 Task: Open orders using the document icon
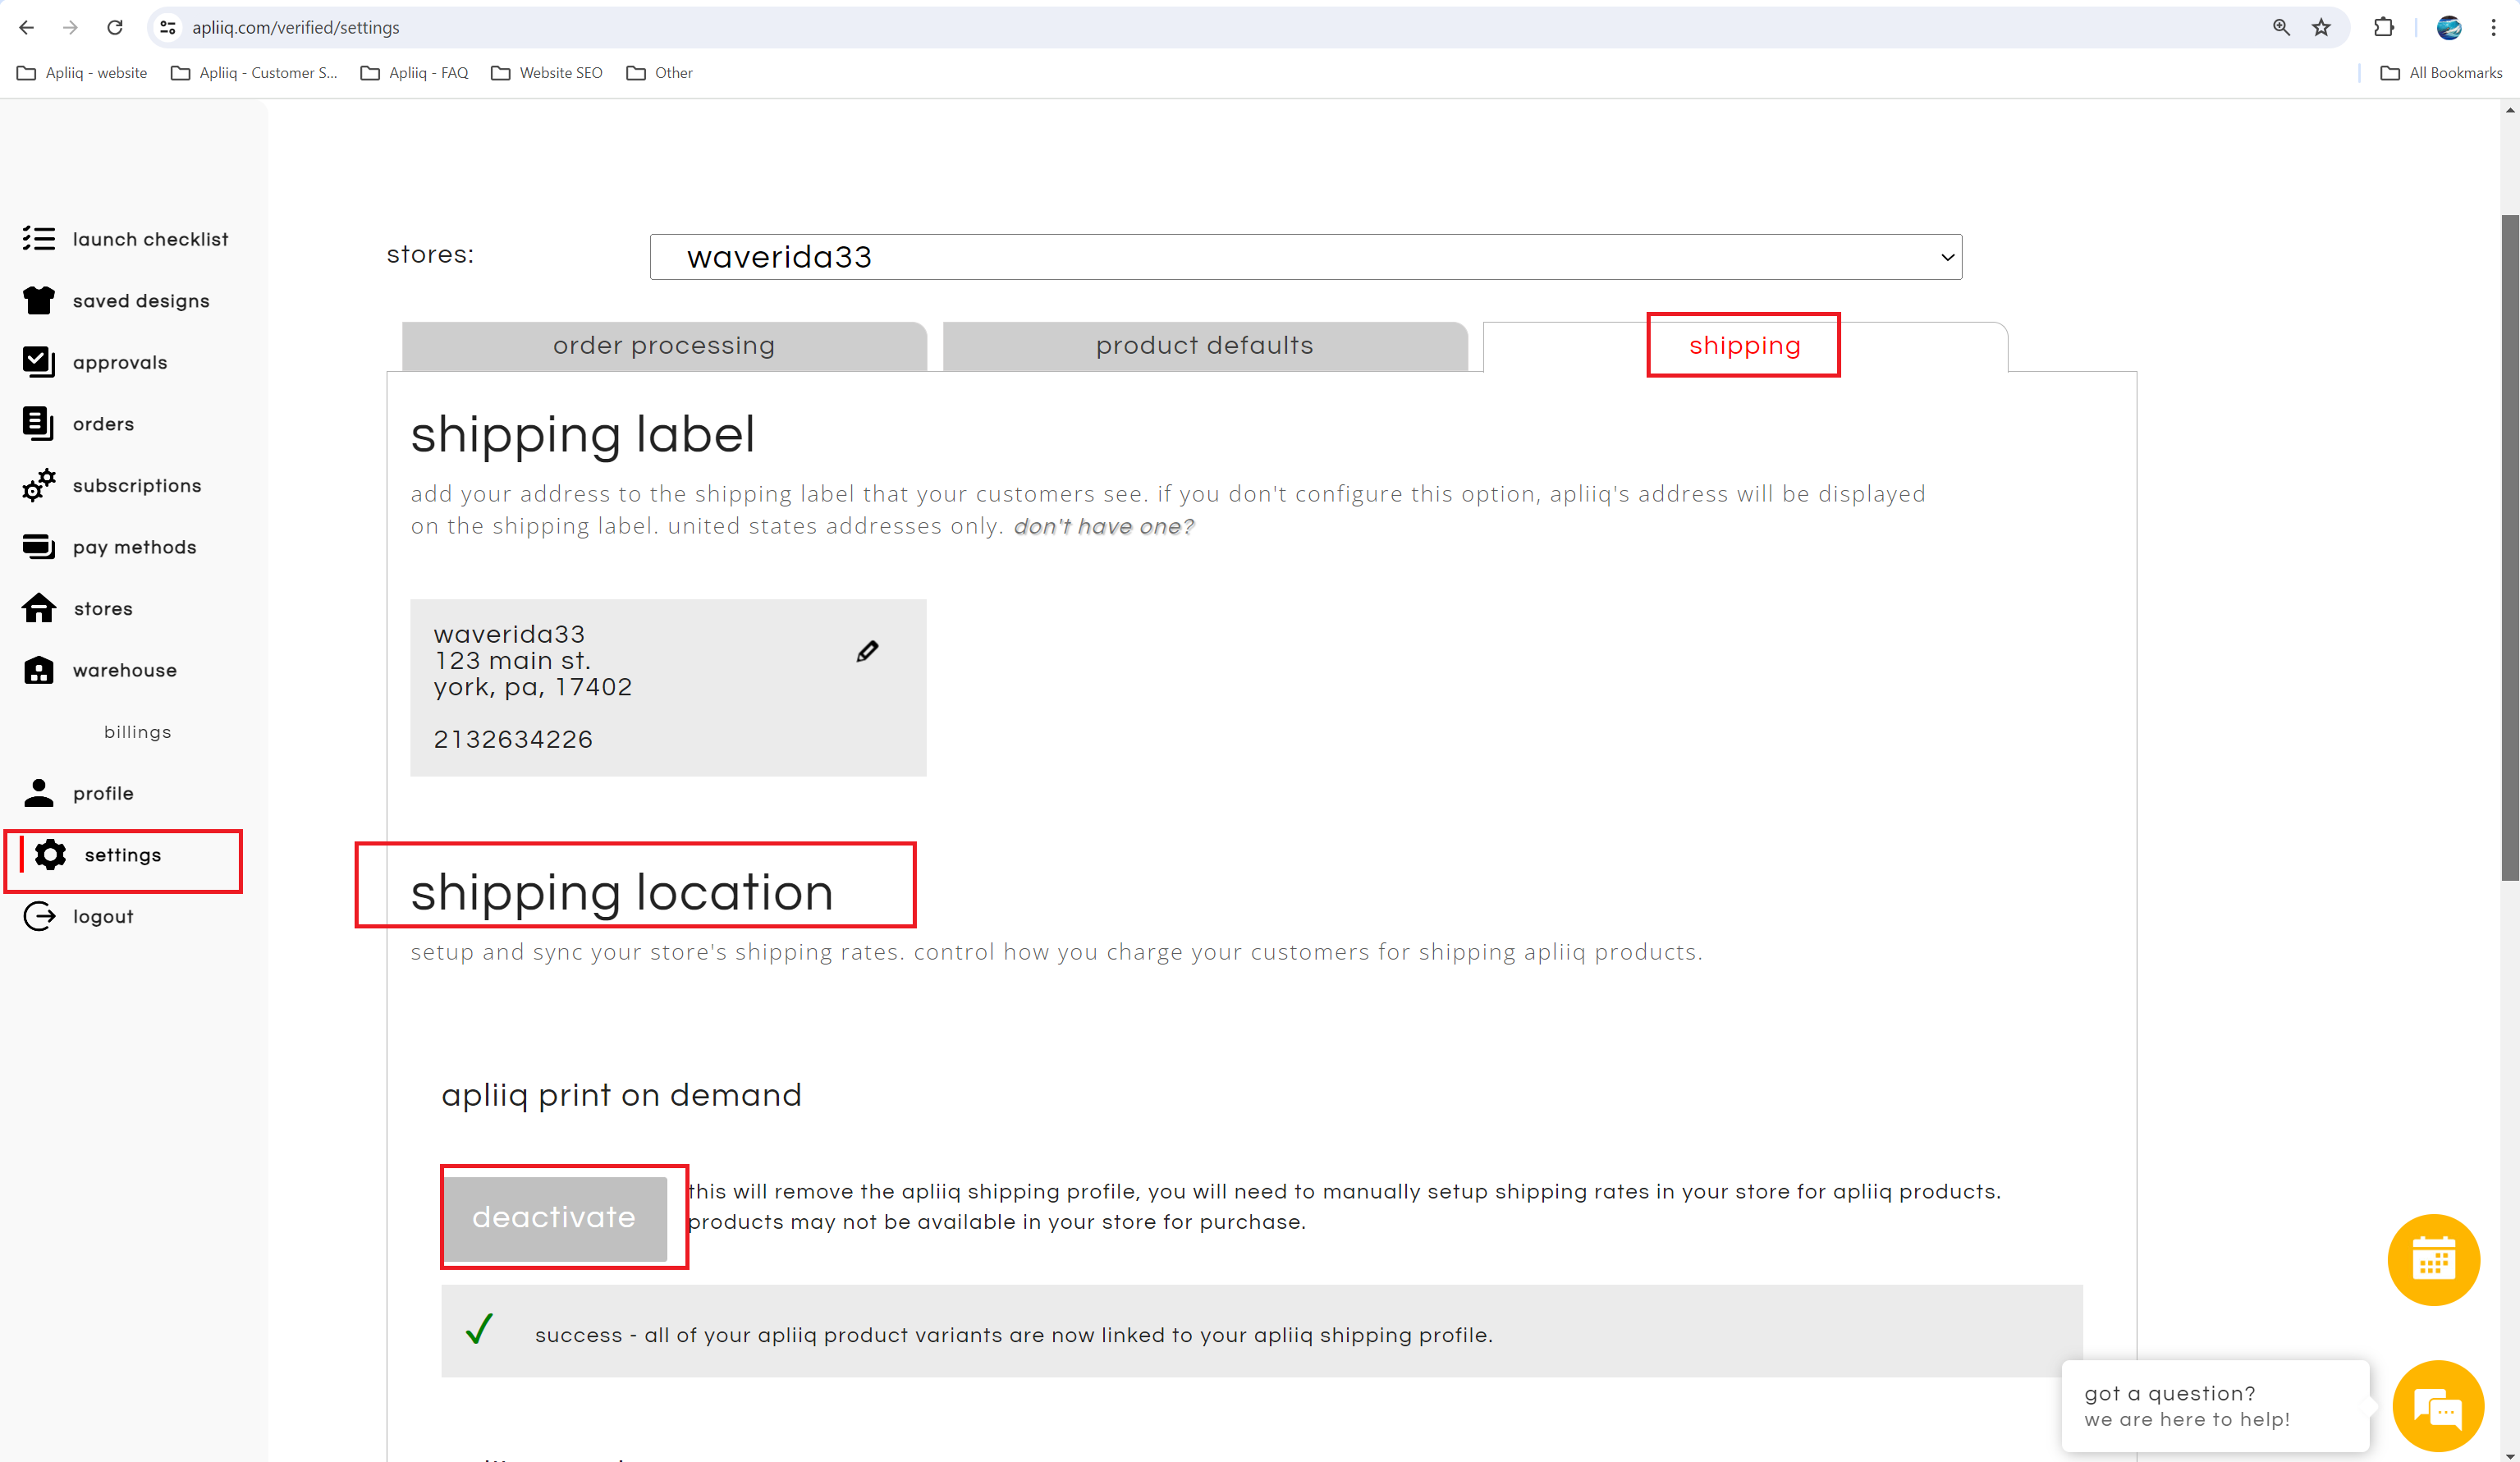(38, 424)
